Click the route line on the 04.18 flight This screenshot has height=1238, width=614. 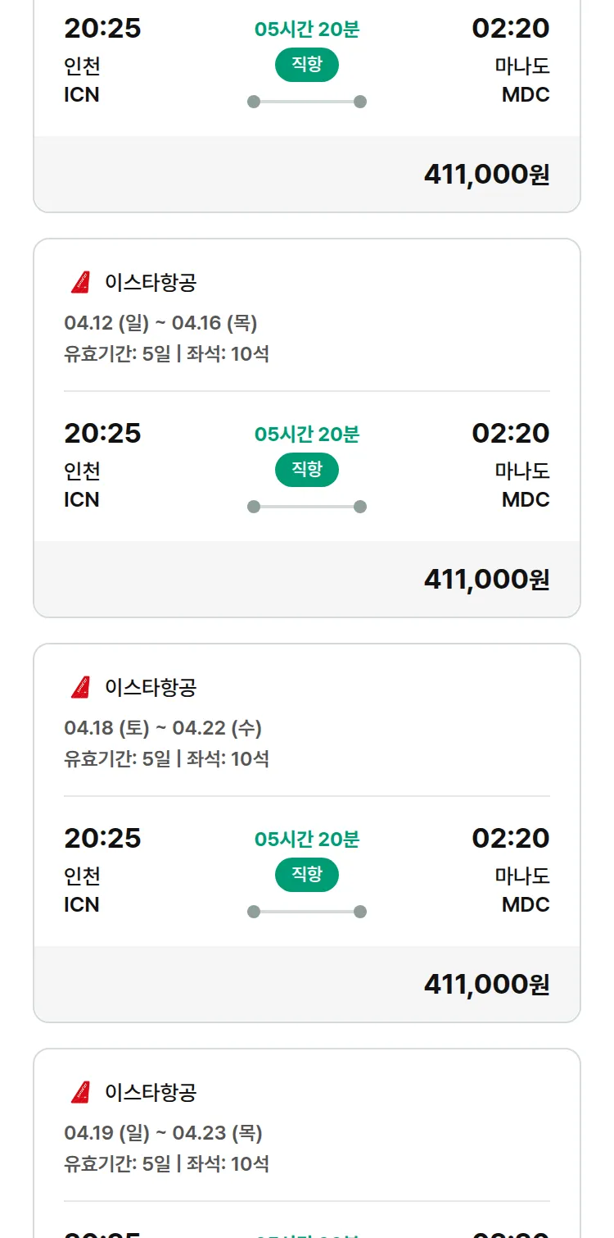click(306, 912)
